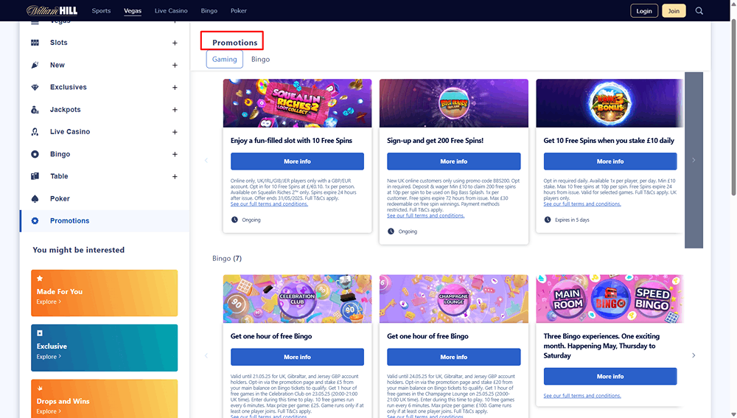The height and width of the screenshot is (418, 737).
Task: Open the Exclusive Explore card
Action: pyautogui.click(x=105, y=348)
